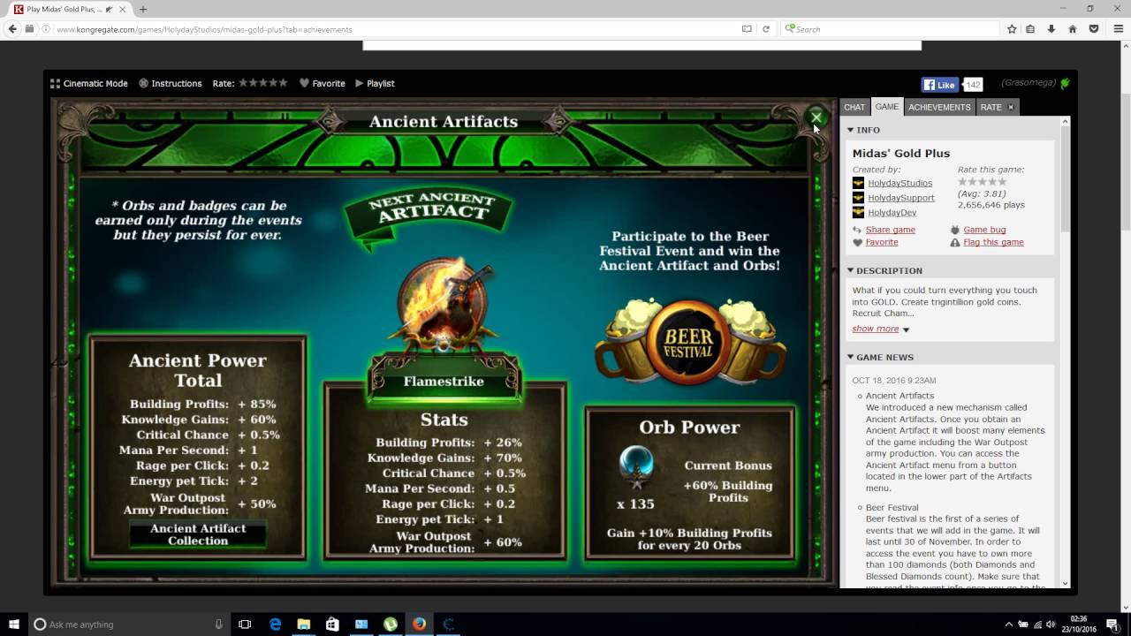Go back in browser history

coord(11,29)
